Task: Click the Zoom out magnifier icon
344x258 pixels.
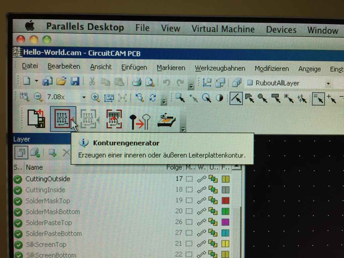Action: pos(39,97)
